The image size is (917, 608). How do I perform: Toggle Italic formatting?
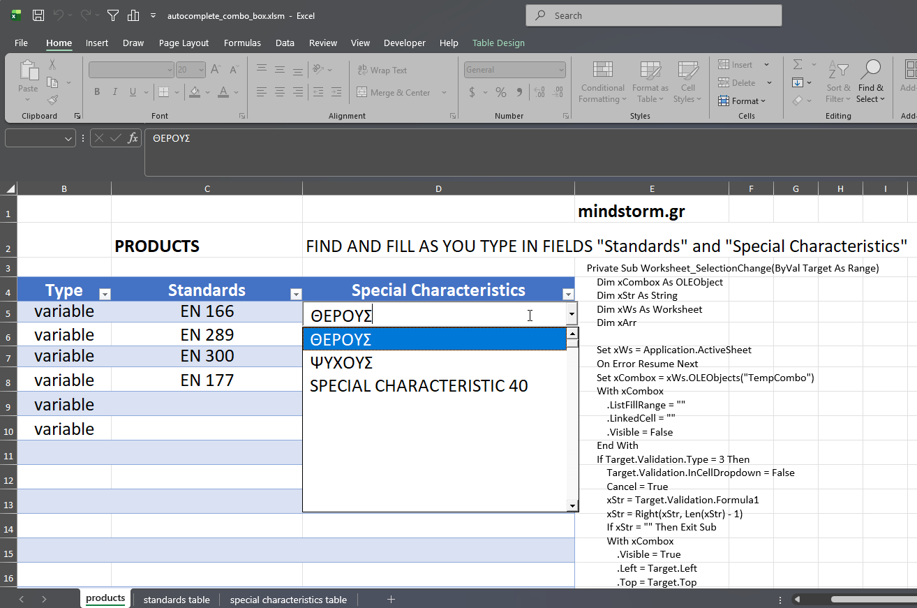coord(114,92)
